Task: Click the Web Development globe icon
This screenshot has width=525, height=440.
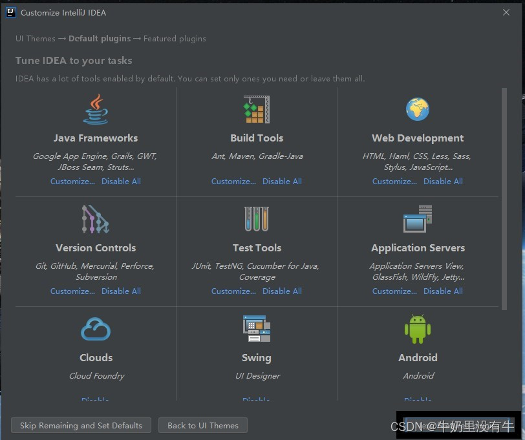Action: (418, 109)
